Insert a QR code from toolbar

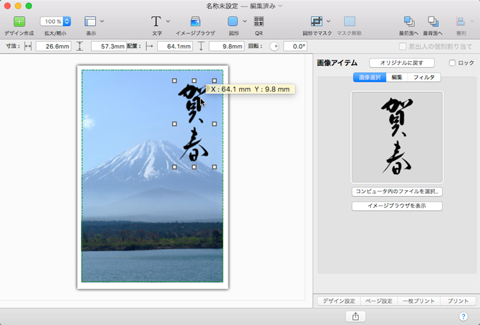pyautogui.click(x=259, y=21)
